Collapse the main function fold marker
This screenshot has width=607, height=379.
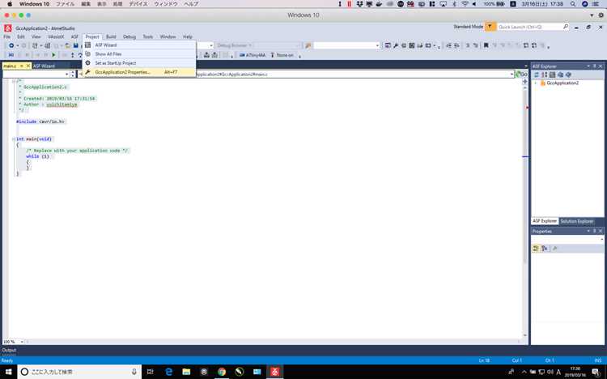14,138
